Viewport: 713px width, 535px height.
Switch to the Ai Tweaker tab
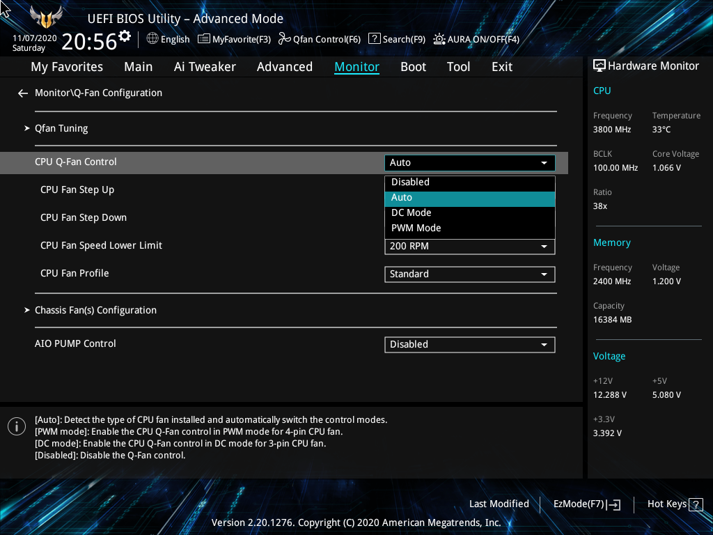205,67
